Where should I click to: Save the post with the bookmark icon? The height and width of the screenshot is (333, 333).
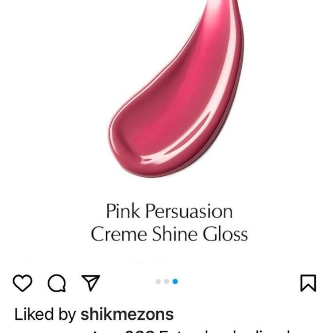(308, 283)
